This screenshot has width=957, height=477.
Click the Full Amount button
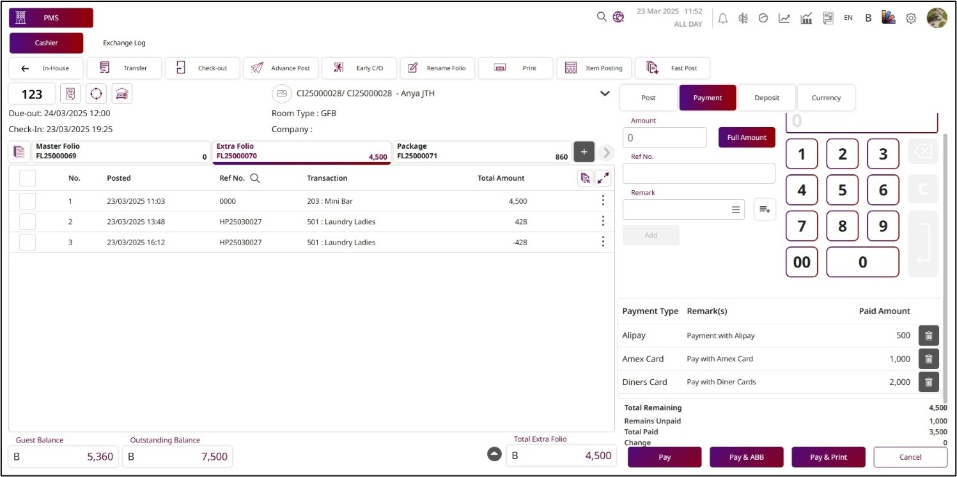pos(746,137)
